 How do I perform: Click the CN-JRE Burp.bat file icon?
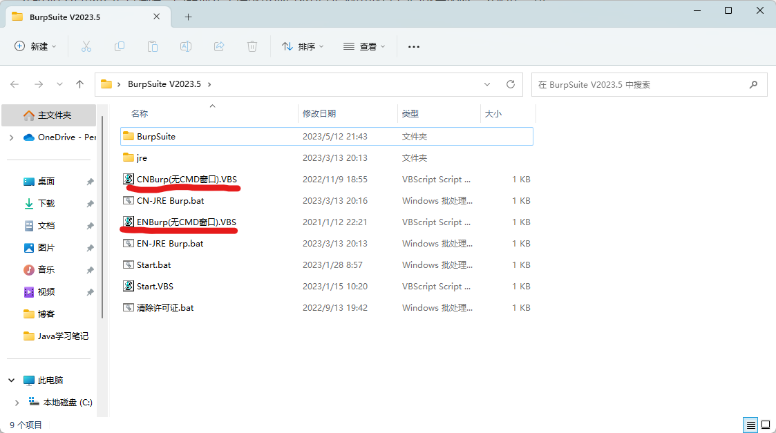click(x=128, y=200)
